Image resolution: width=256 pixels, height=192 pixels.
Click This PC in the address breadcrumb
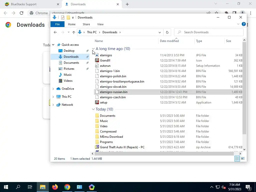tap(92, 32)
